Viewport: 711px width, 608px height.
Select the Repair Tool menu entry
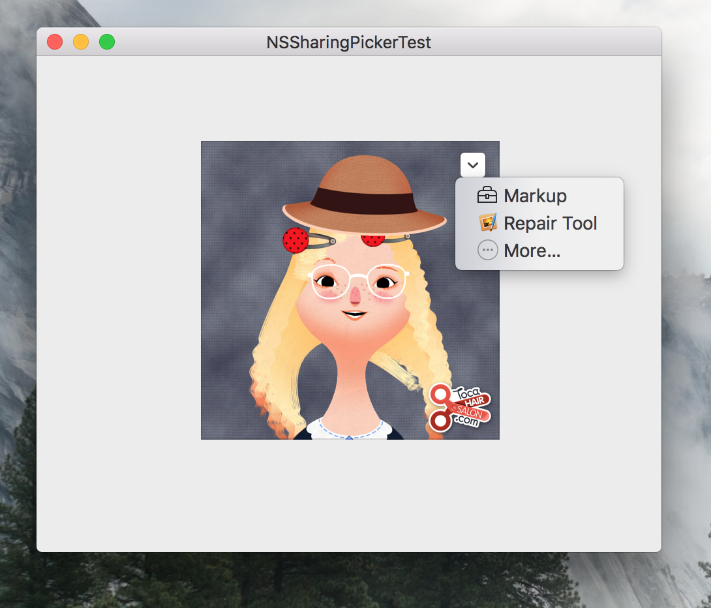539,223
